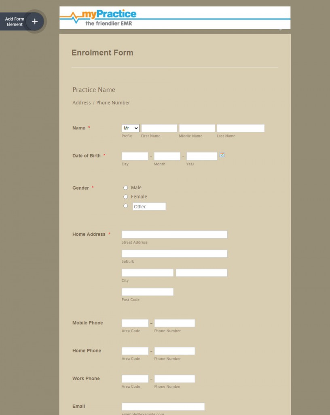Click the Middle Name input field

tap(197, 128)
